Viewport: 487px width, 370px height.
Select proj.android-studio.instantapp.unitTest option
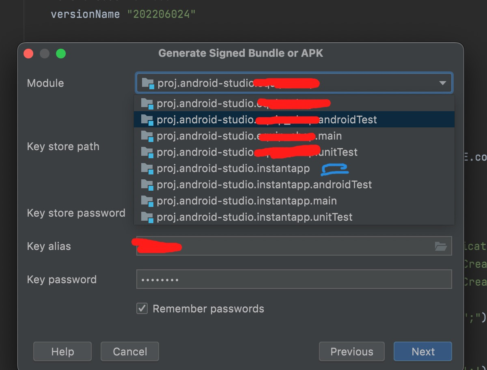coord(254,217)
